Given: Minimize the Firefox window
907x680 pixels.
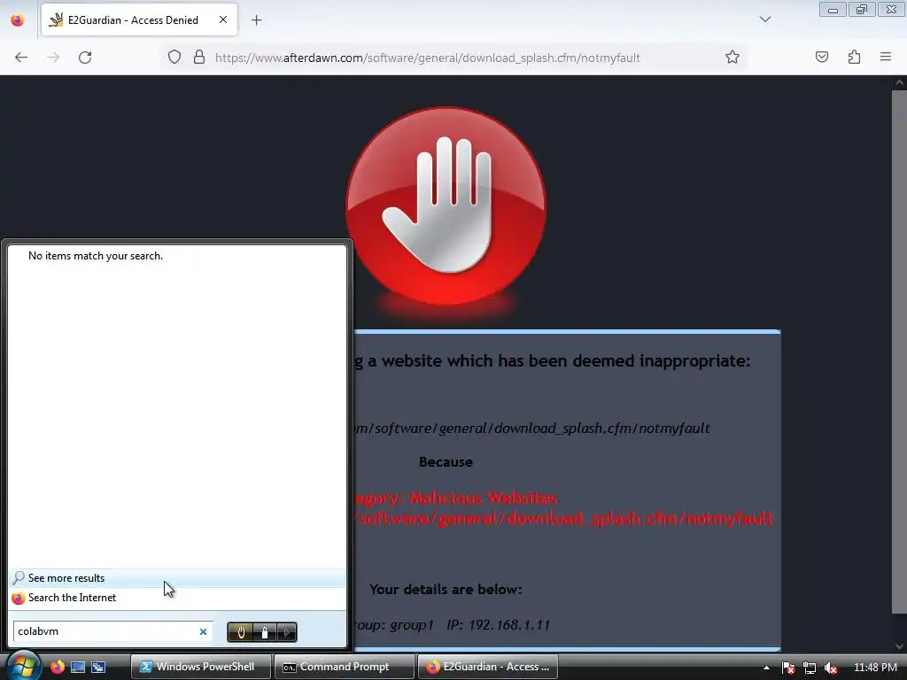Looking at the screenshot, I should tap(833, 10).
